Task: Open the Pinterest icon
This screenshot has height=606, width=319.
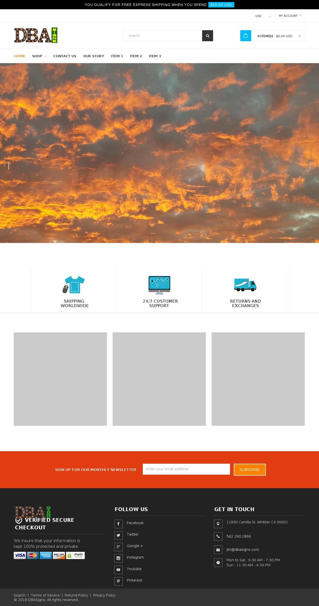Action: [118, 581]
